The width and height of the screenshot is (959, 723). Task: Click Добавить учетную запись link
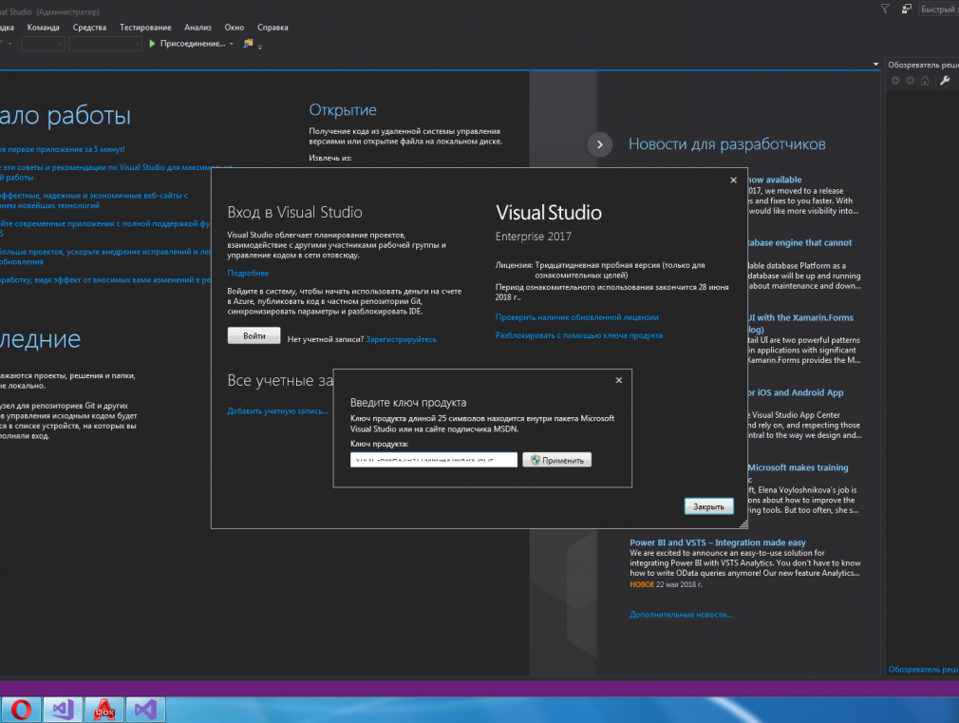click(x=278, y=410)
